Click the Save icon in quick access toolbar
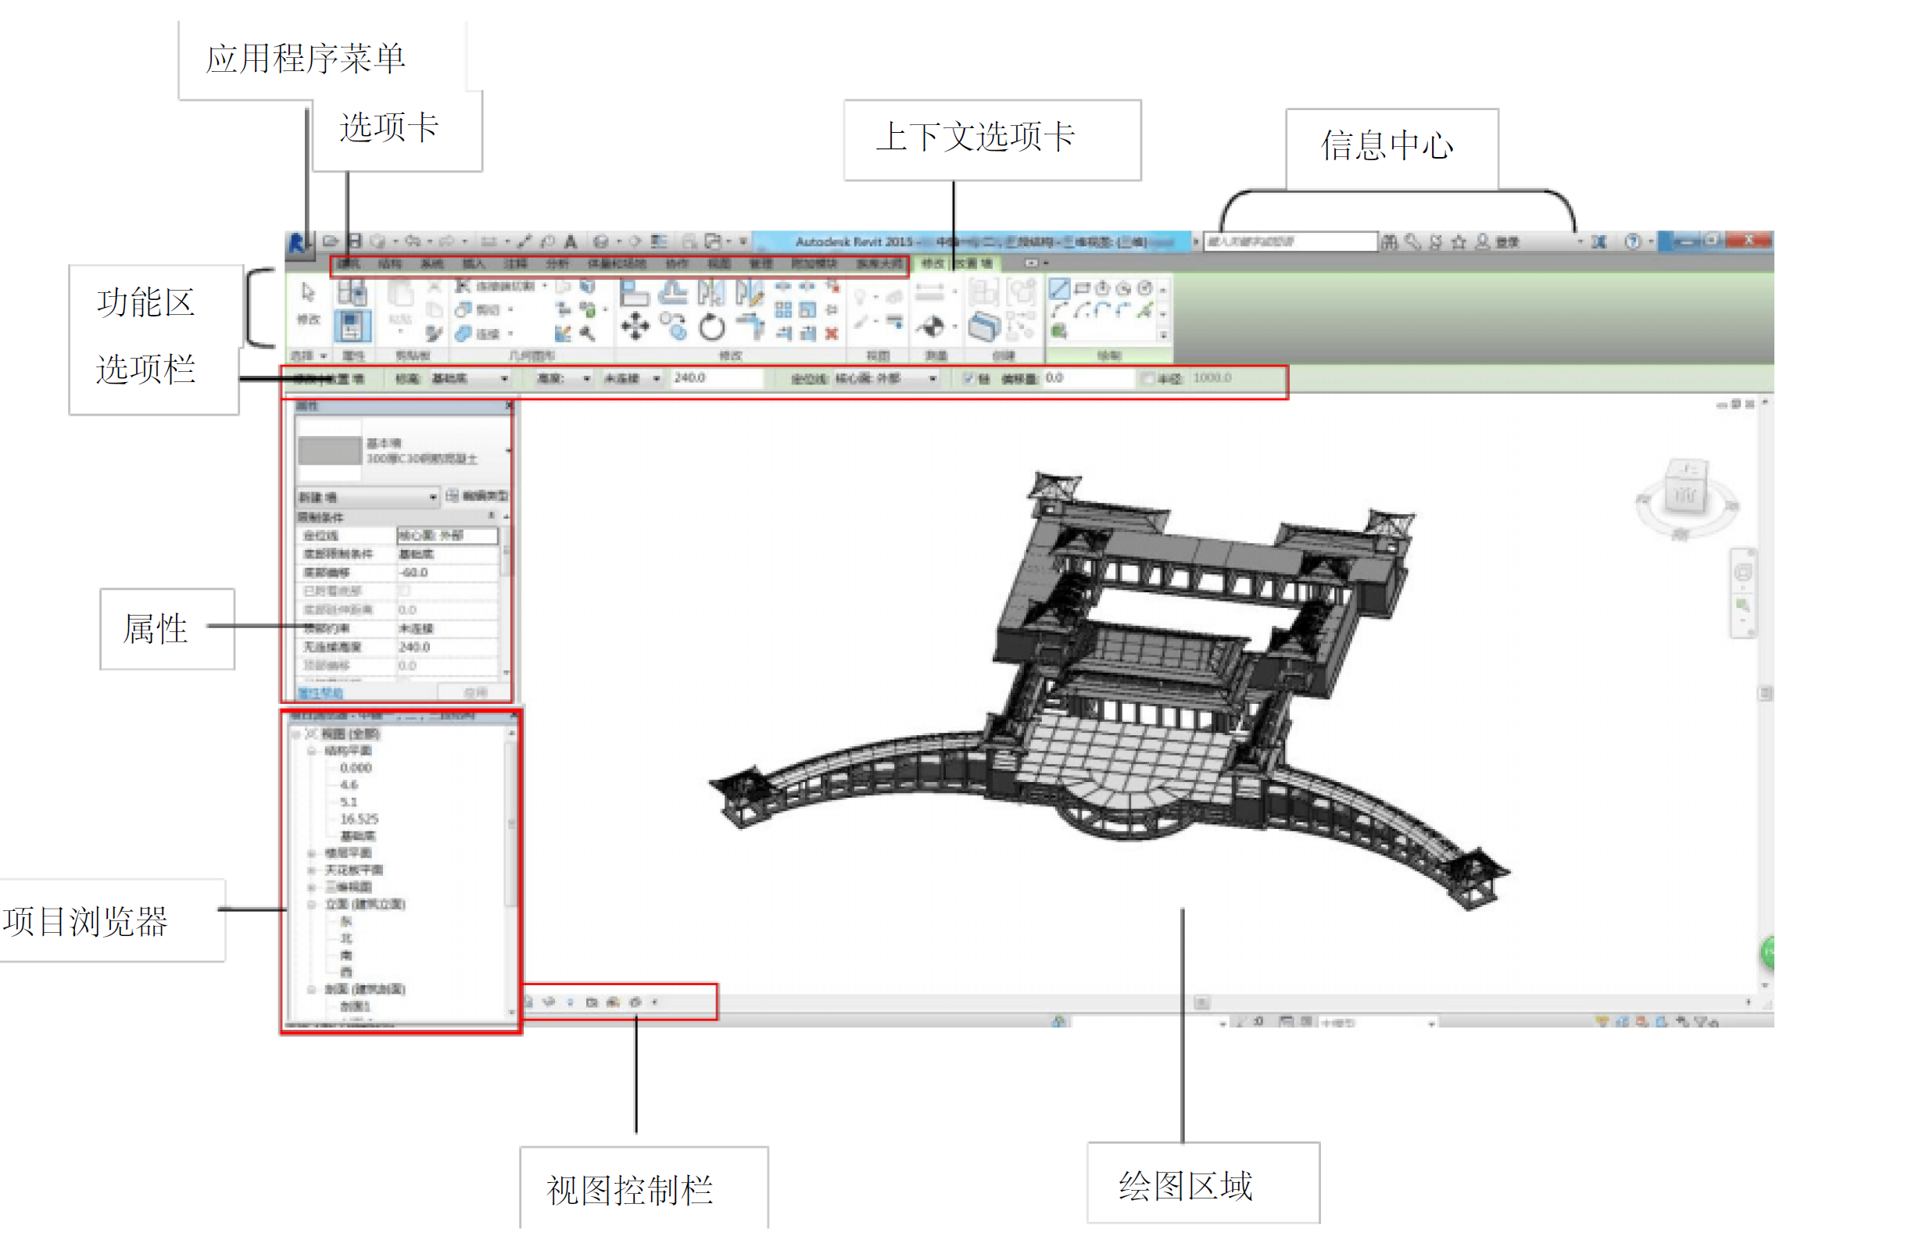This screenshot has width=1926, height=1236. 356,241
